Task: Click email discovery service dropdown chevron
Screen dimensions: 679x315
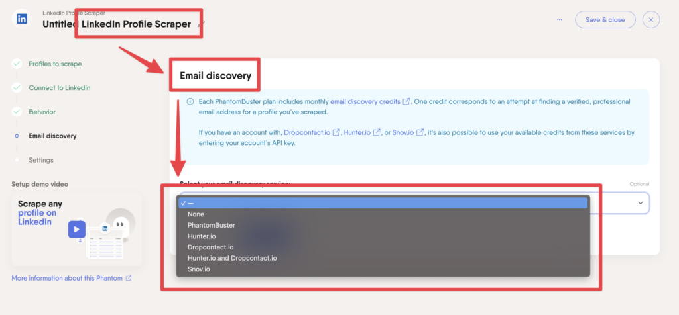Action: [x=641, y=203]
